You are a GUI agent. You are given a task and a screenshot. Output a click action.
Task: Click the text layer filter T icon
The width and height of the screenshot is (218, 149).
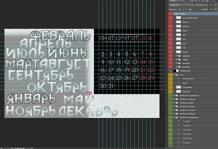click(x=200, y=1)
